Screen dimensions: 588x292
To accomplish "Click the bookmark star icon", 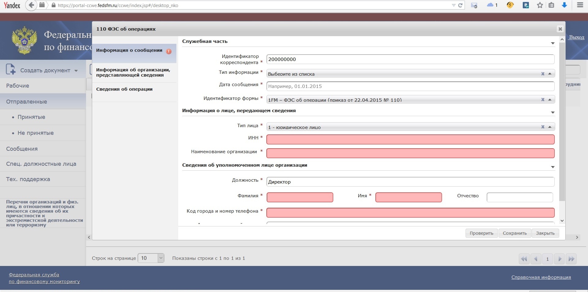I will click(x=540, y=5).
